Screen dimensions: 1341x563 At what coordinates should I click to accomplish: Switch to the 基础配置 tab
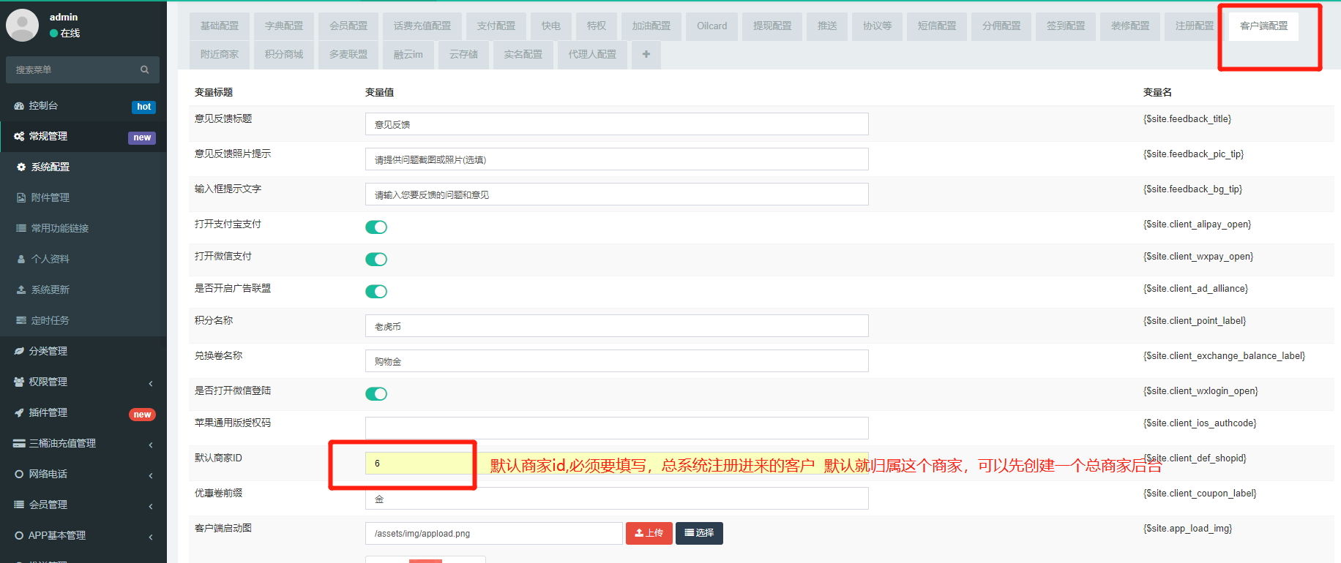pyautogui.click(x=220, y=26)
